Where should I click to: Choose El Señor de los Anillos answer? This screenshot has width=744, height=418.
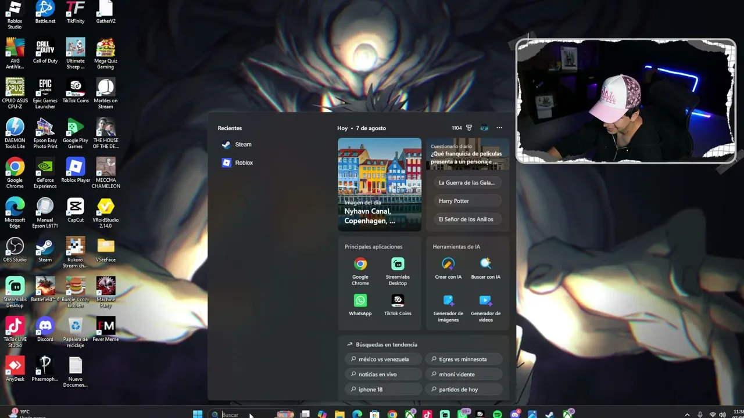pyautogui.click(x=467, y=219)
